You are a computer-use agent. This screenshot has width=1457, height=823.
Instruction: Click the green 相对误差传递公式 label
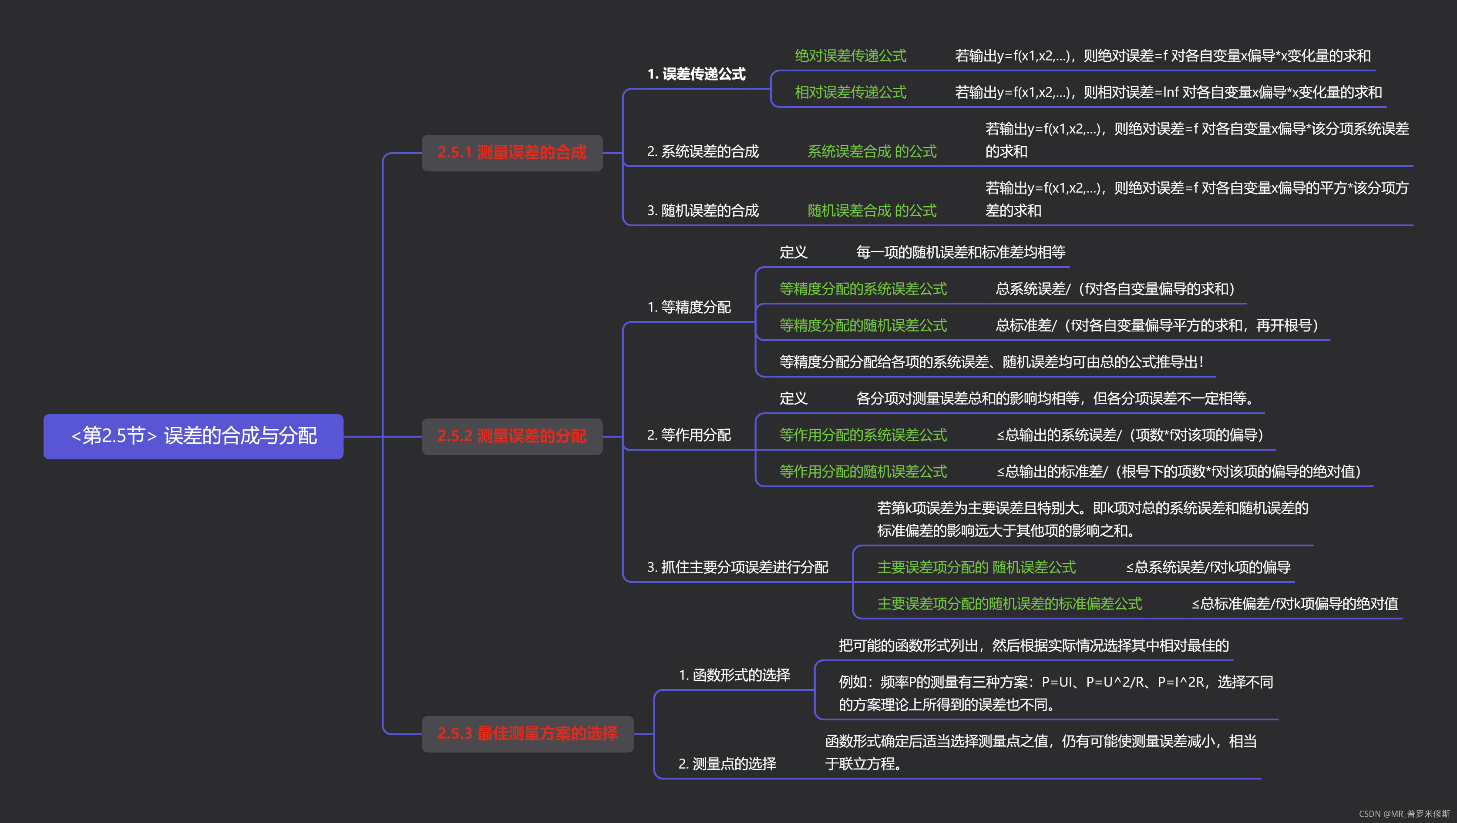(x=851, y=92)
